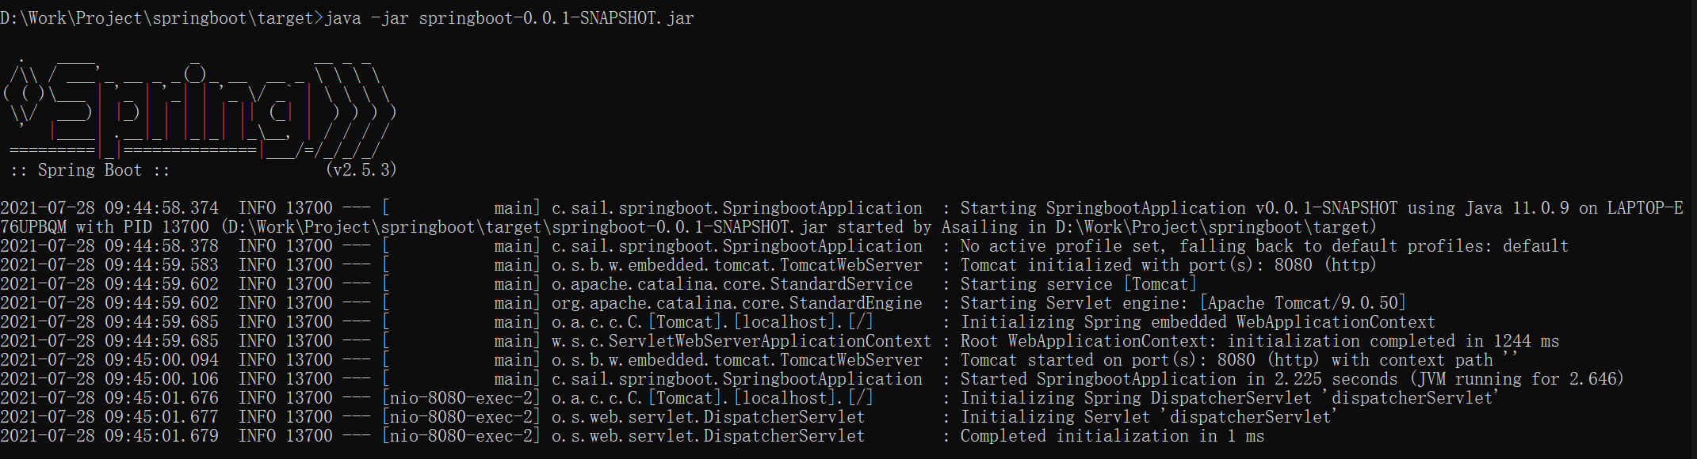Click 'Starting service [Tomcat]' log message
Image resolution: width=1697 pixels, height=459 pixels.
(1079, 284)
